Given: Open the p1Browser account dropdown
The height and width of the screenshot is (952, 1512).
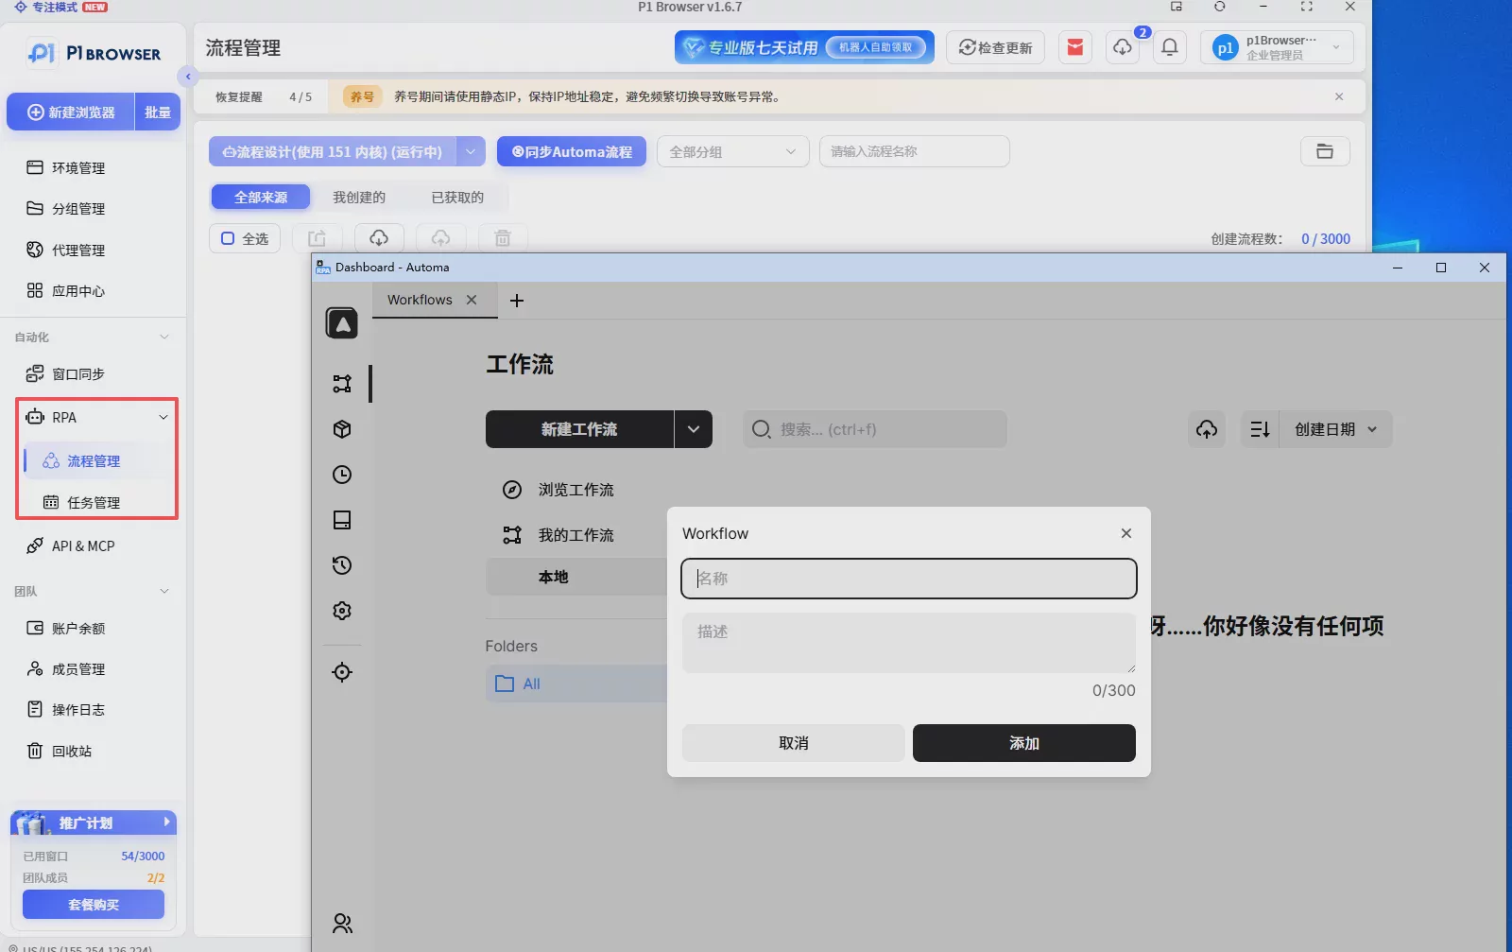Looking at the screenshot, I should coord(1277,47).
